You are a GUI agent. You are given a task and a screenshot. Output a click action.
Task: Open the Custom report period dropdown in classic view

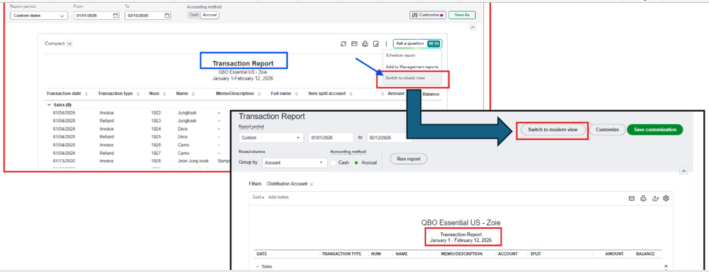point(271,138)
